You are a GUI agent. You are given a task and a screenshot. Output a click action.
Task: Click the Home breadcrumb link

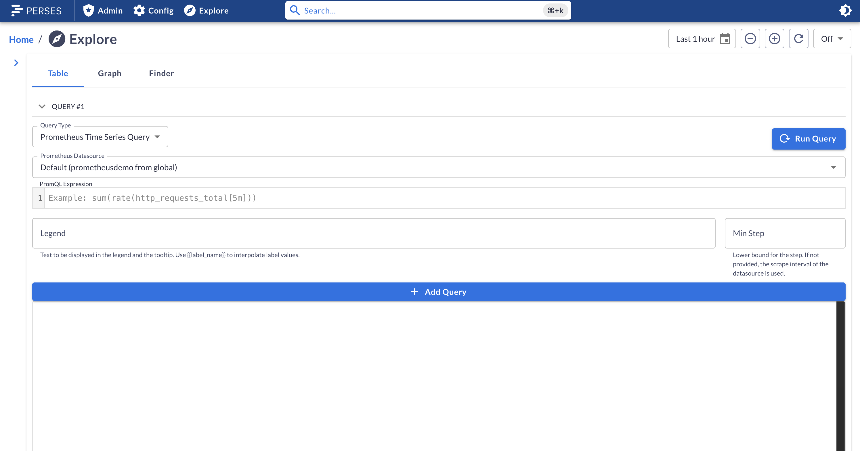[21, 39]
